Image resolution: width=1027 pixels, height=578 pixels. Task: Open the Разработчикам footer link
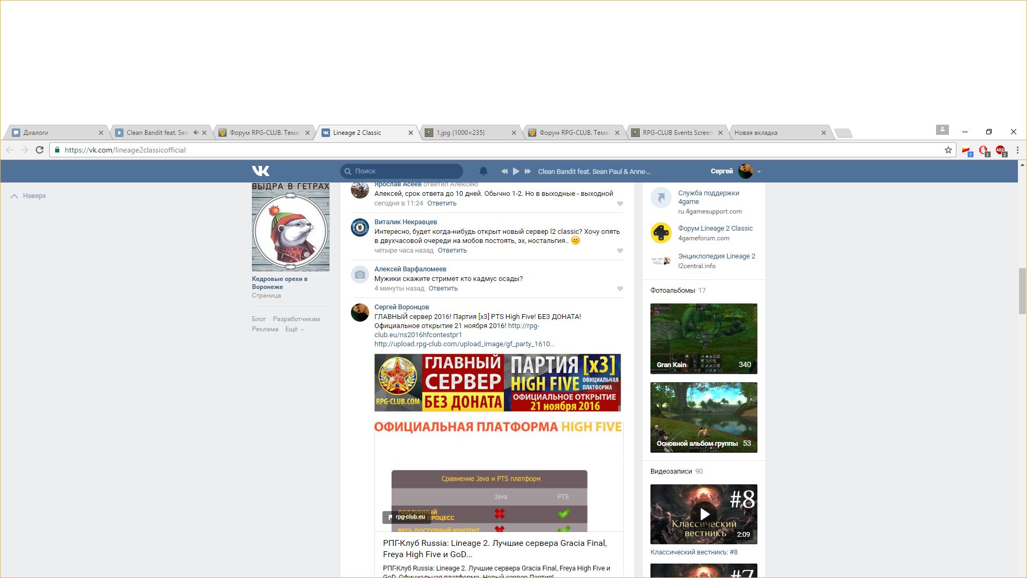click(296, 319)
